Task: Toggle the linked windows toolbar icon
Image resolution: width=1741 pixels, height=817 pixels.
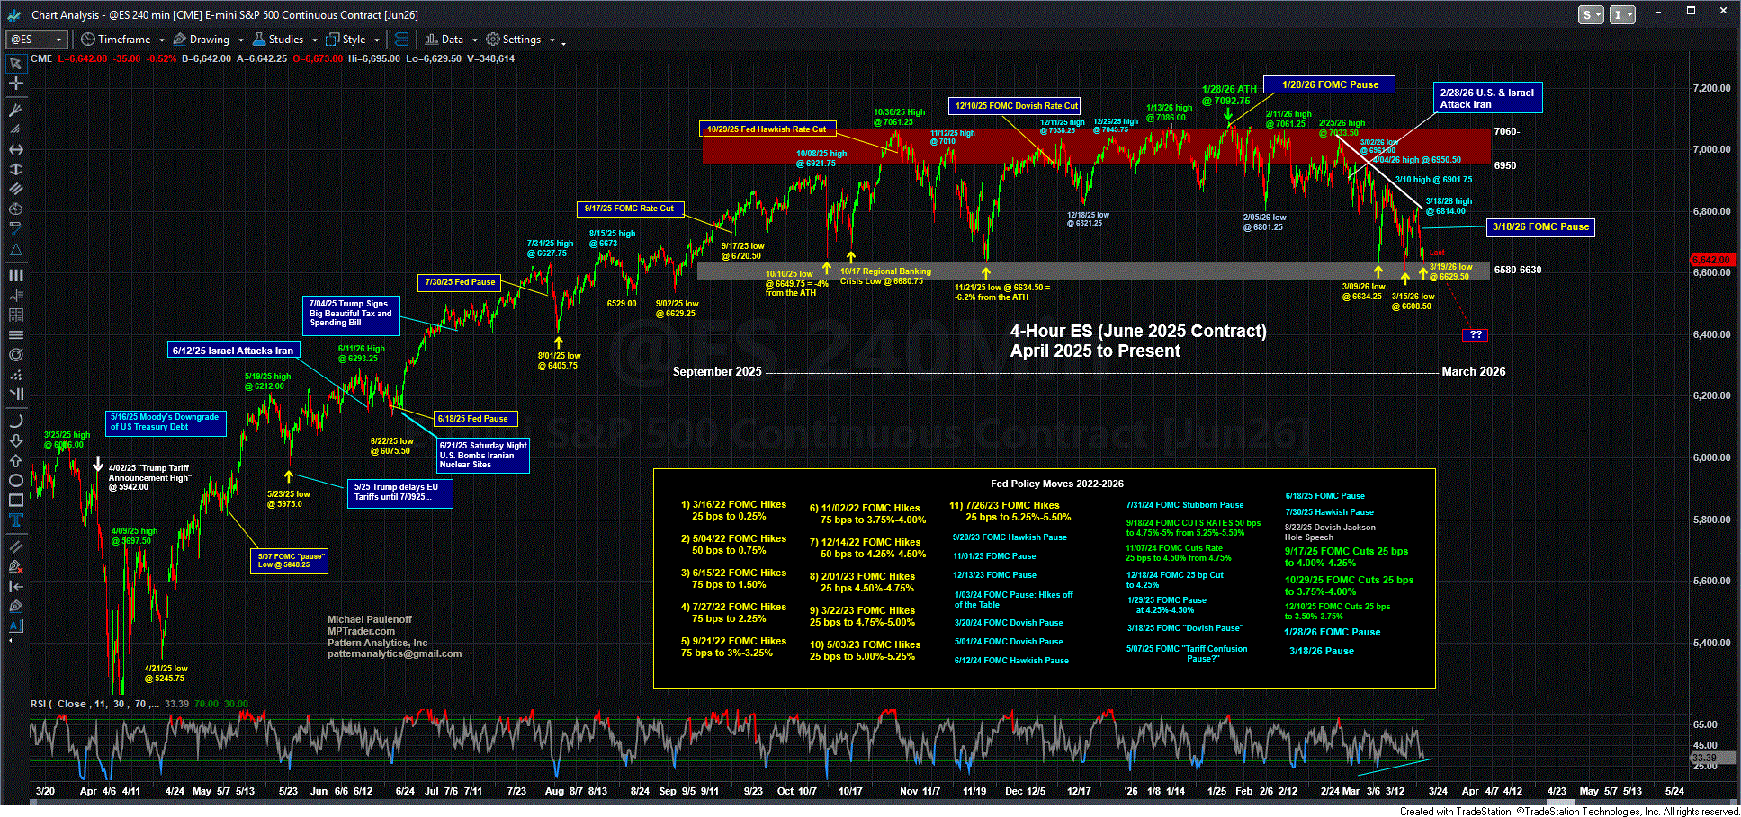Action: tap(402, 40)
